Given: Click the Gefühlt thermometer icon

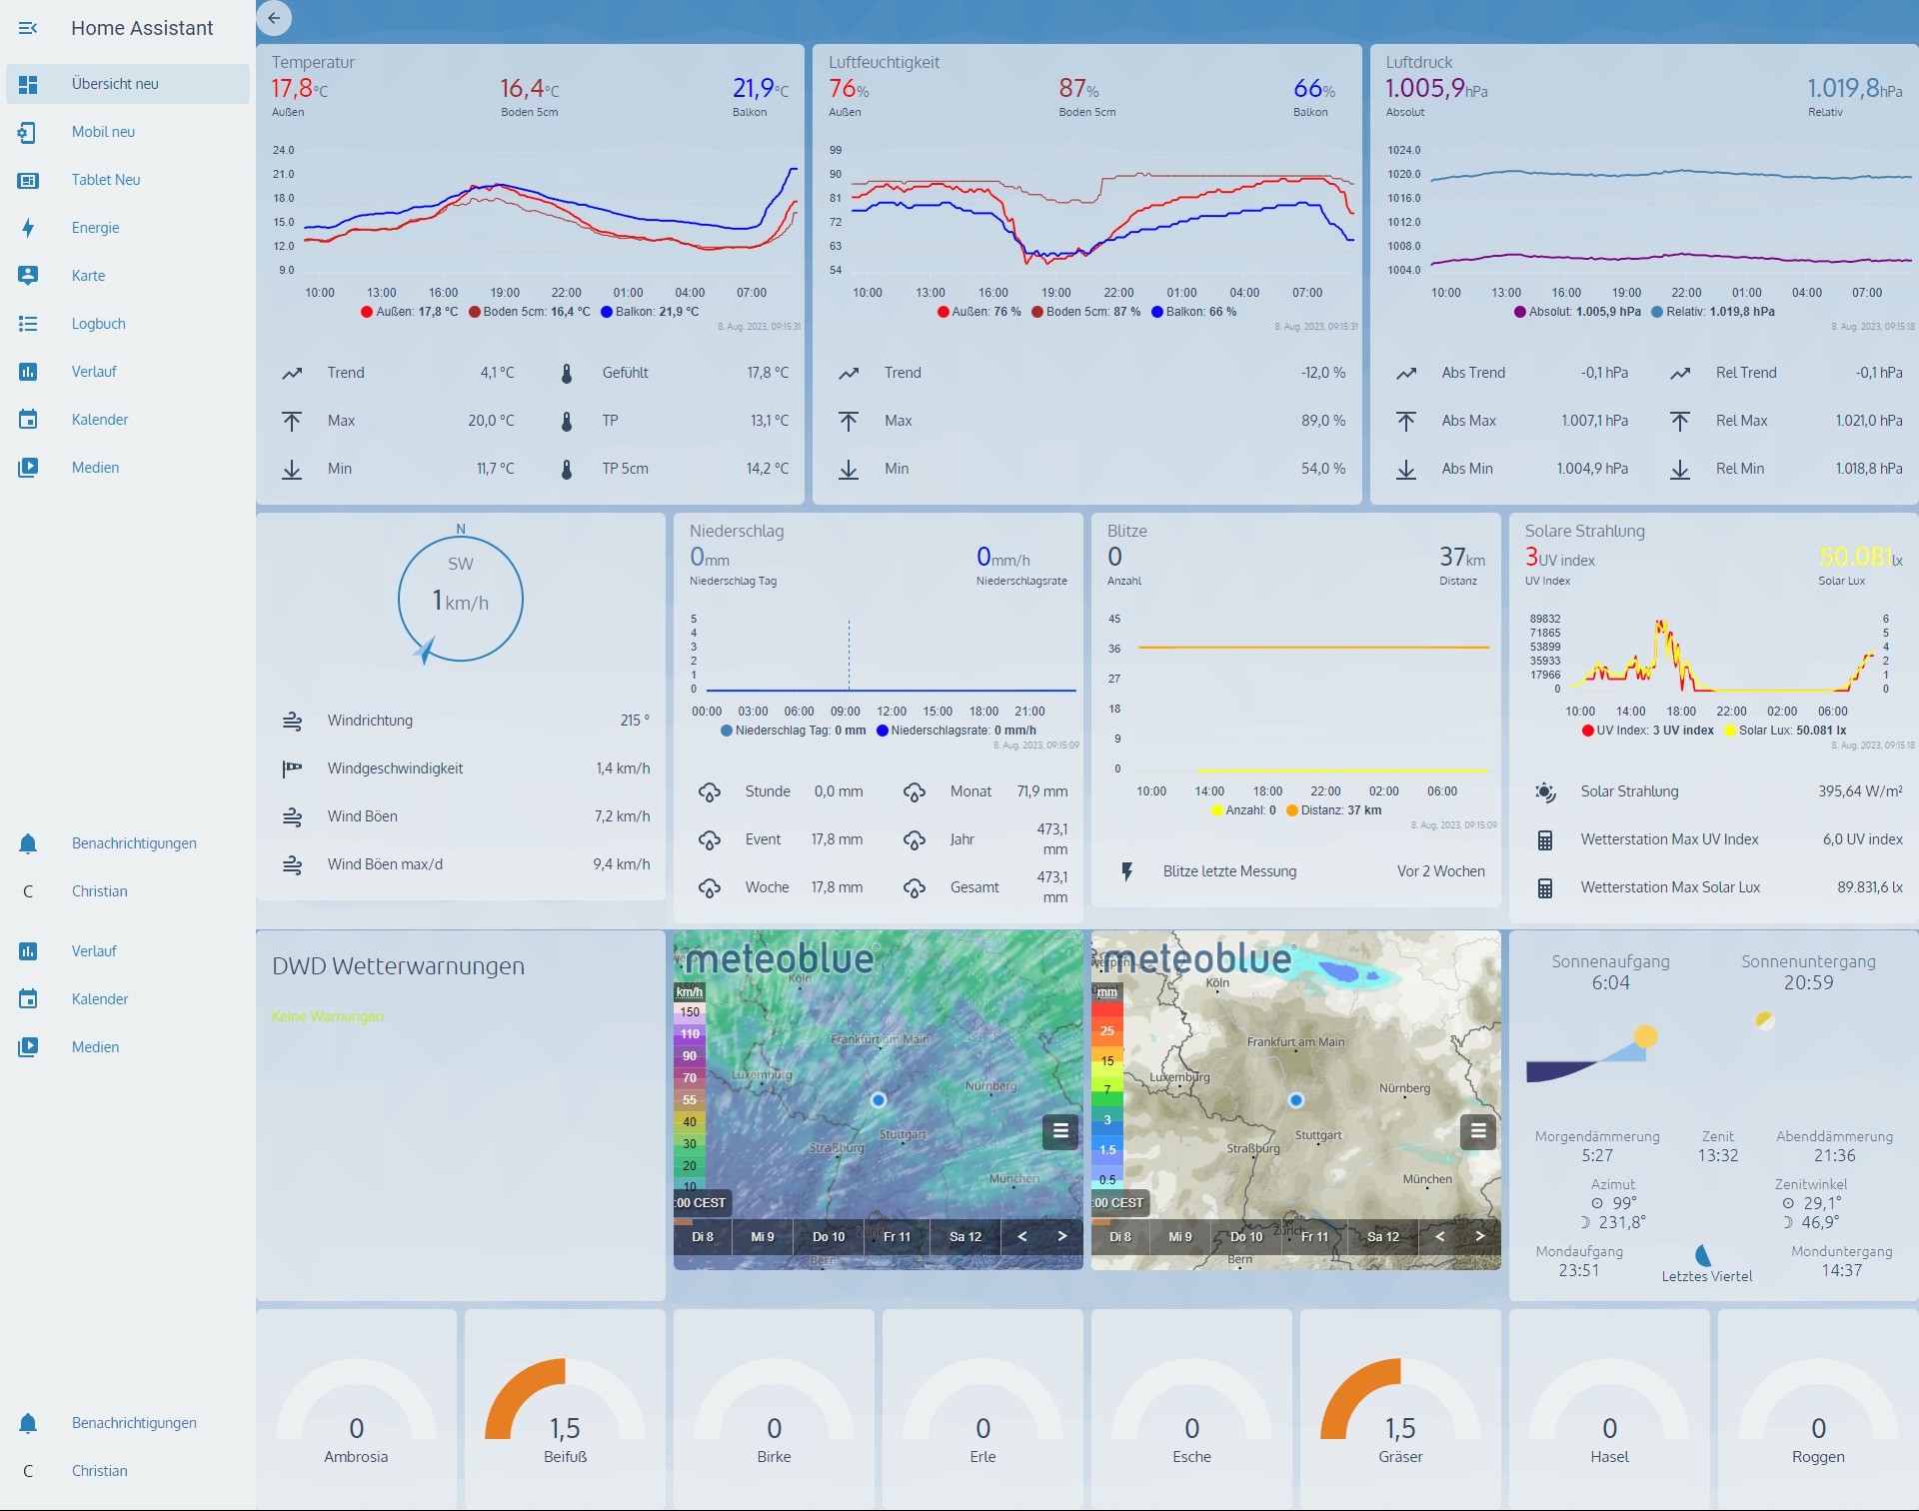Looking at the screenshot, I should pos(567,373).
